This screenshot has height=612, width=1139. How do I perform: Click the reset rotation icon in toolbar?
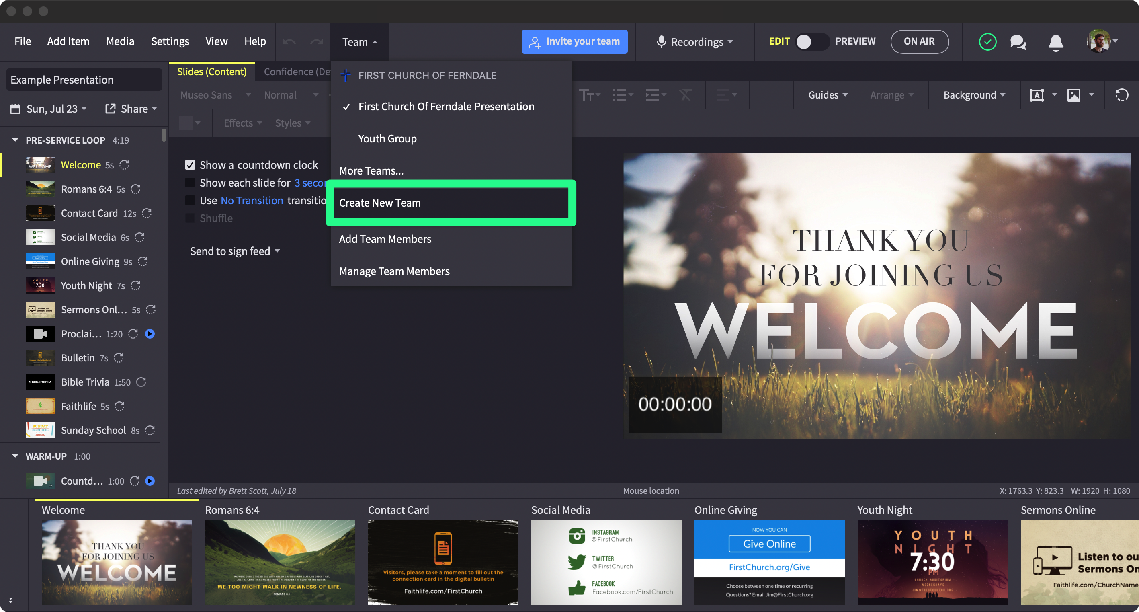tap(1121, 95)
